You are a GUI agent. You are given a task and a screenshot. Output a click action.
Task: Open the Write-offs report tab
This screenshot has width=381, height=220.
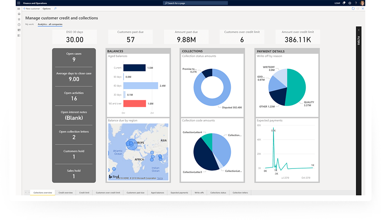[199, 192]
